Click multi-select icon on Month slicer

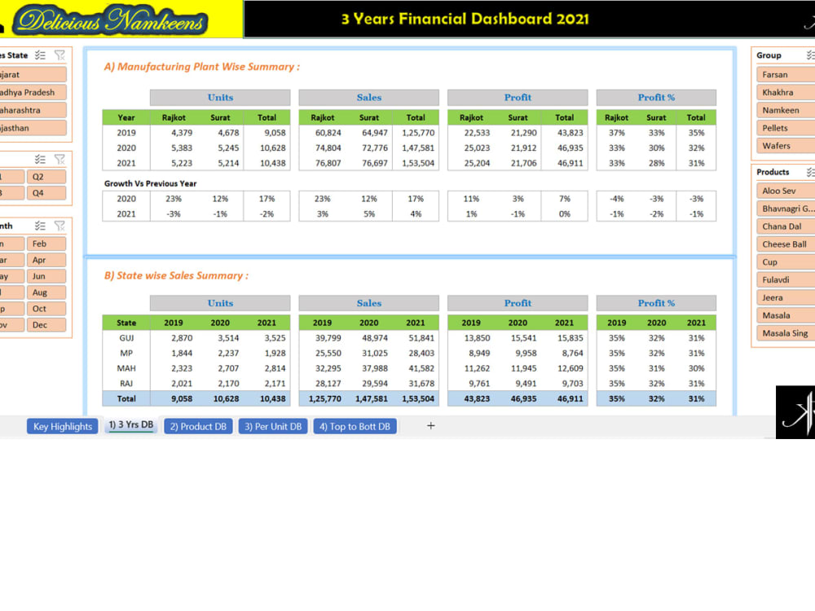[38, 226]
